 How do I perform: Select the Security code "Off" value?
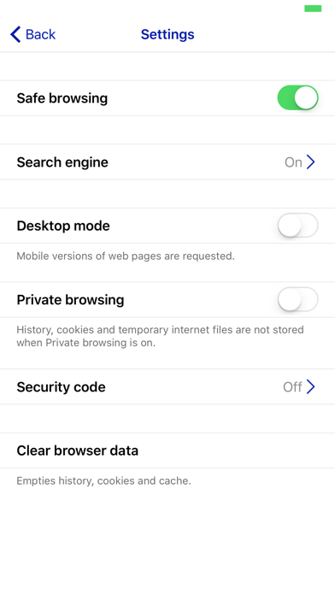(x=292, y=387)
